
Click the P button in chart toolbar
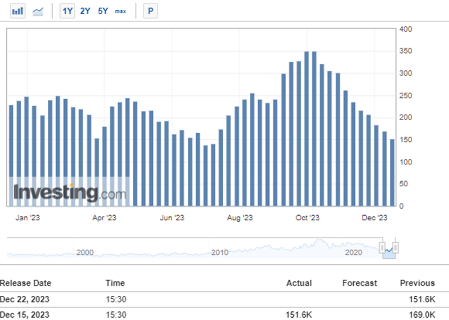pos(151,11)
